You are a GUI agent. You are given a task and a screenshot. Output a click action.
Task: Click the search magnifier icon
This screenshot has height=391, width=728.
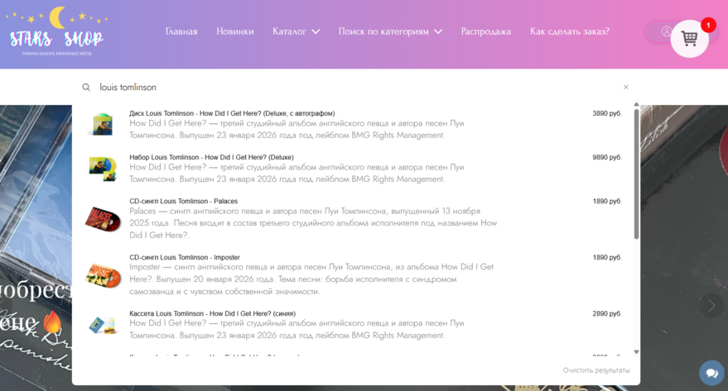[86, 87]
